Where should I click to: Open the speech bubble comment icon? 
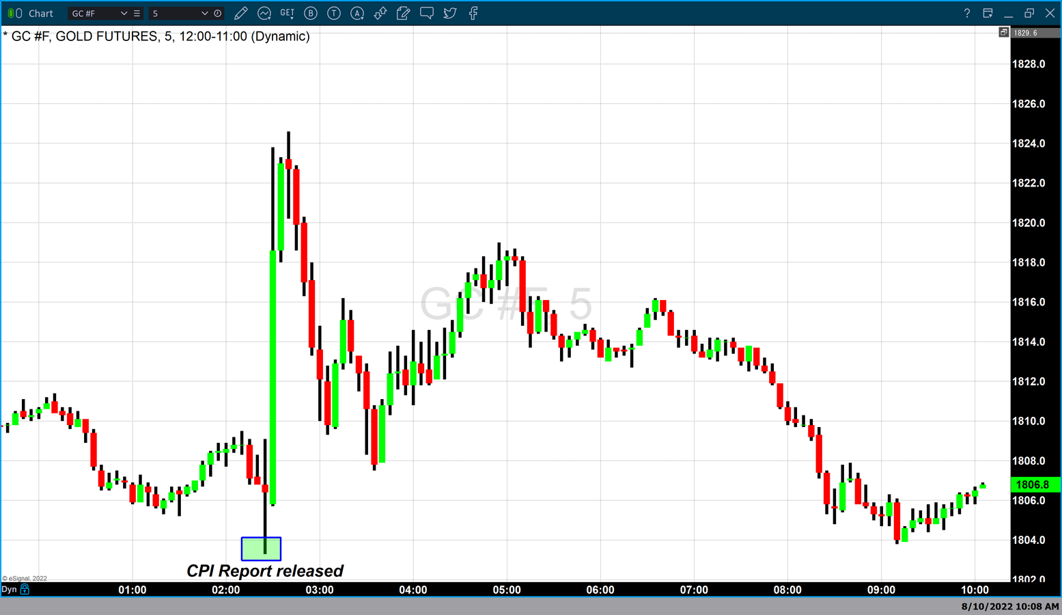click(x=427, y=13)
